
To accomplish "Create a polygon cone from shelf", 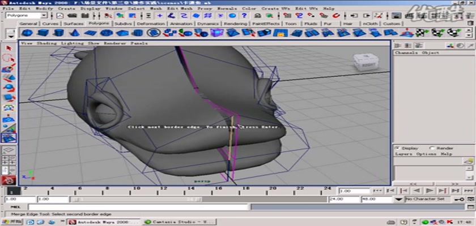I will (x=74, y=32).
